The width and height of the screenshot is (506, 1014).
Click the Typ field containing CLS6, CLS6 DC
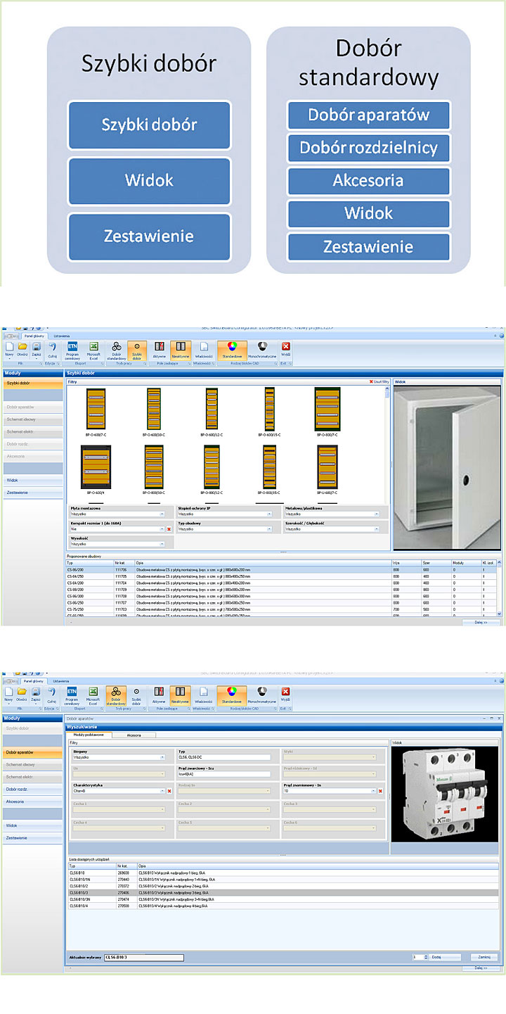click(223, 757)
